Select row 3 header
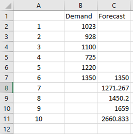The height and width of the screenshot is (134, 133). (x=6, y=36)
